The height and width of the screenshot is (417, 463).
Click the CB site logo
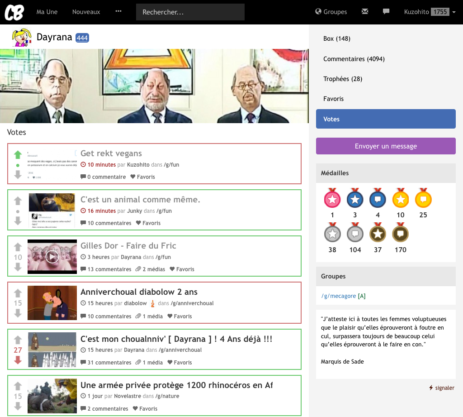14,12
